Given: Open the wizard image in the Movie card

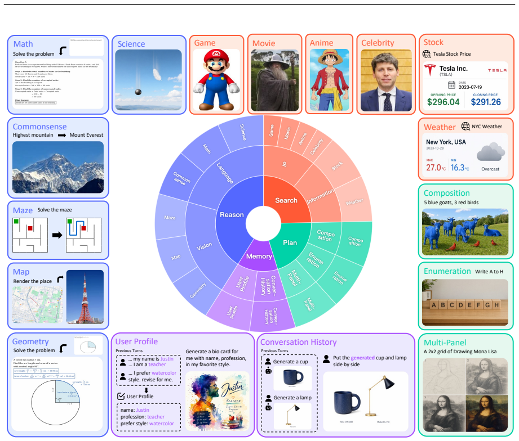Looking at the screenshot, I should [x=275, y=80].
